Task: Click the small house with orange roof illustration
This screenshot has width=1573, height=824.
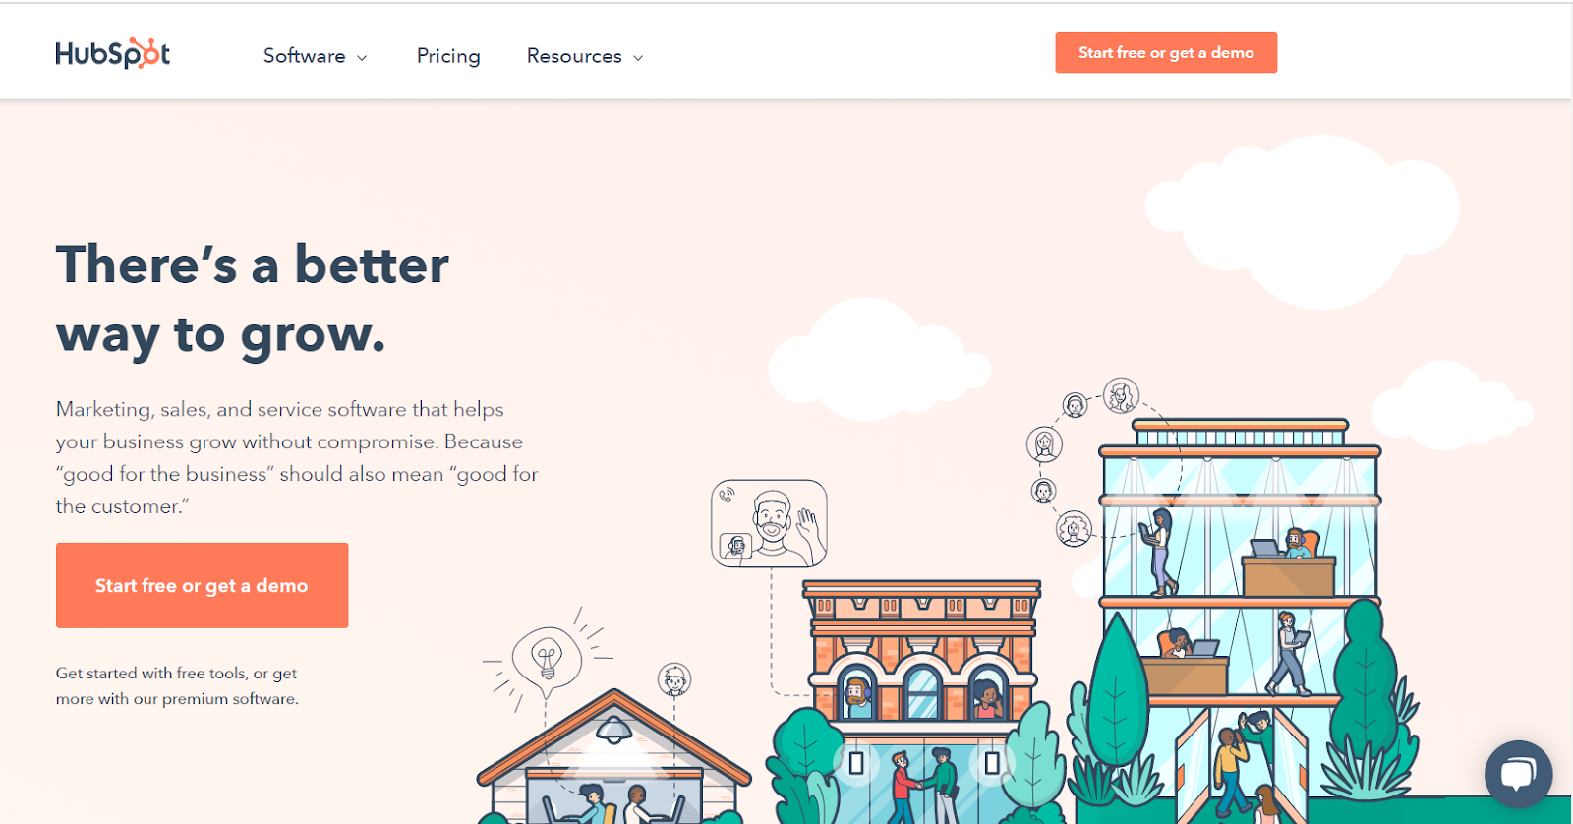Action: coord(614,756)
